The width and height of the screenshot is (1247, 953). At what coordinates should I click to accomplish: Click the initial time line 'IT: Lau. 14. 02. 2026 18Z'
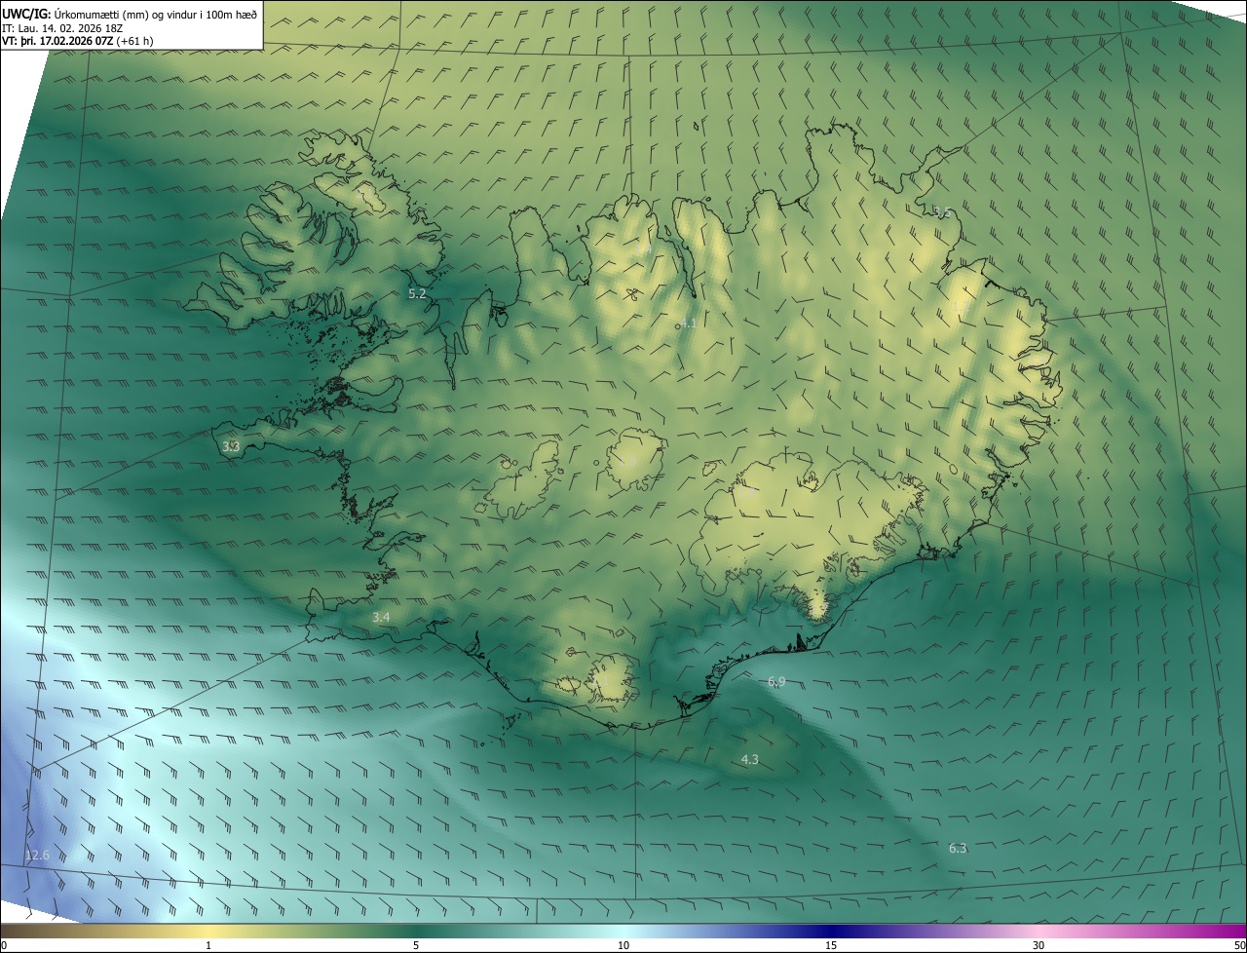click(62, 27)
